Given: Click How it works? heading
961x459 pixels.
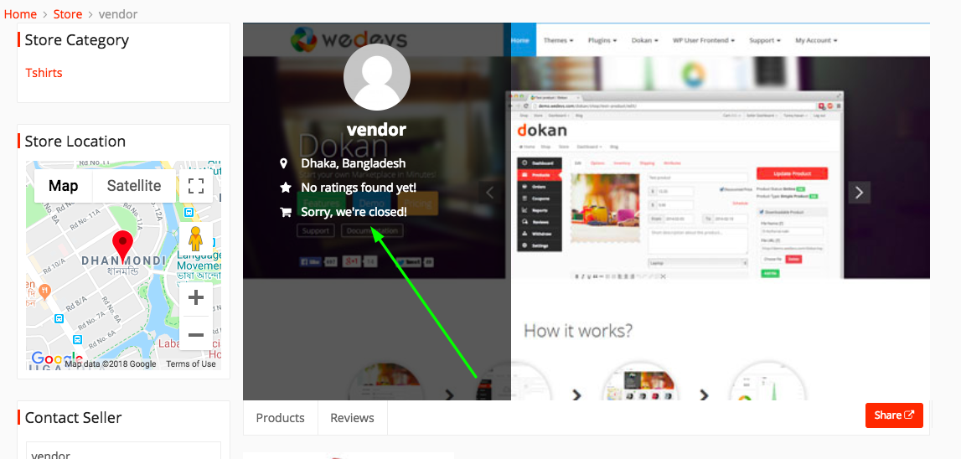Looking at the screenshot, I should pyautogui.click(x=577, y=331).
